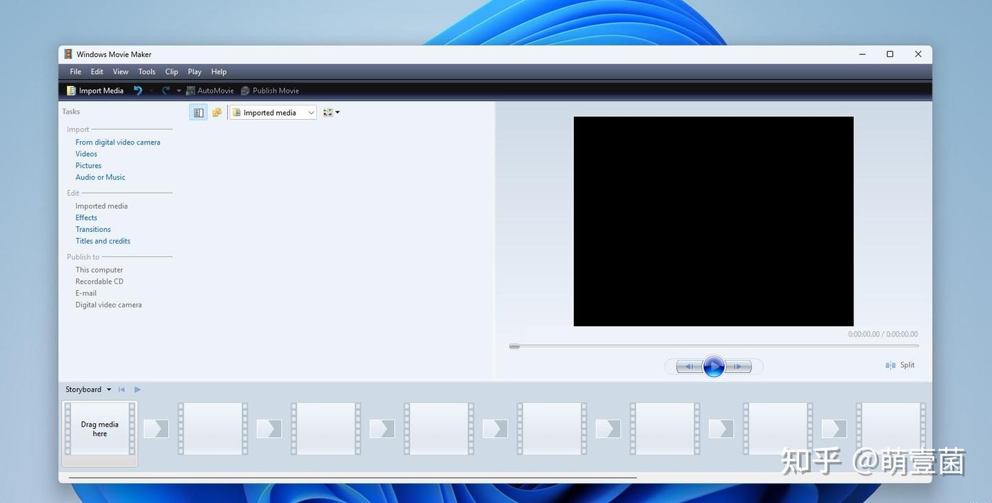The height and width of the screenshot is (503, 992).
Task: Click the storyboard horizontal scrollbar
Action: (x=353, y=478)
